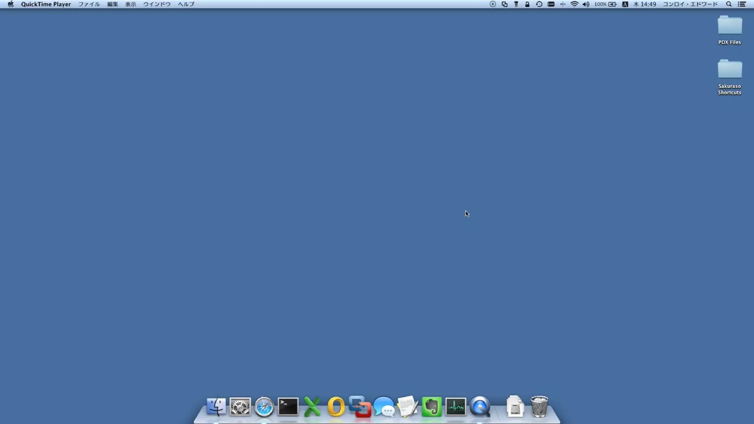The height and width of the screenshot is (424, 754).
Task: Open the ウインドウ menu
Action: click(157, 4)
